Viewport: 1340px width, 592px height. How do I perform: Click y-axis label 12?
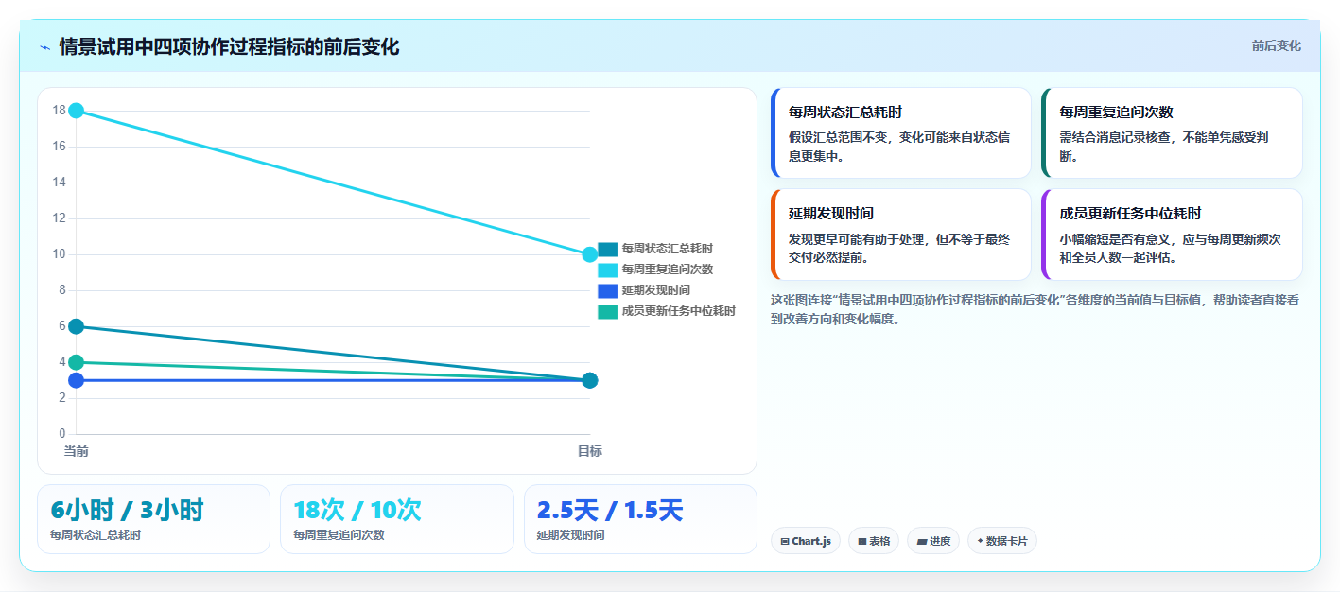click(59, 218)
